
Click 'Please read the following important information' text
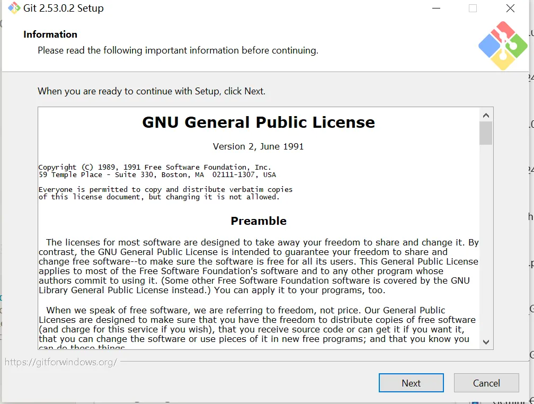178,50
